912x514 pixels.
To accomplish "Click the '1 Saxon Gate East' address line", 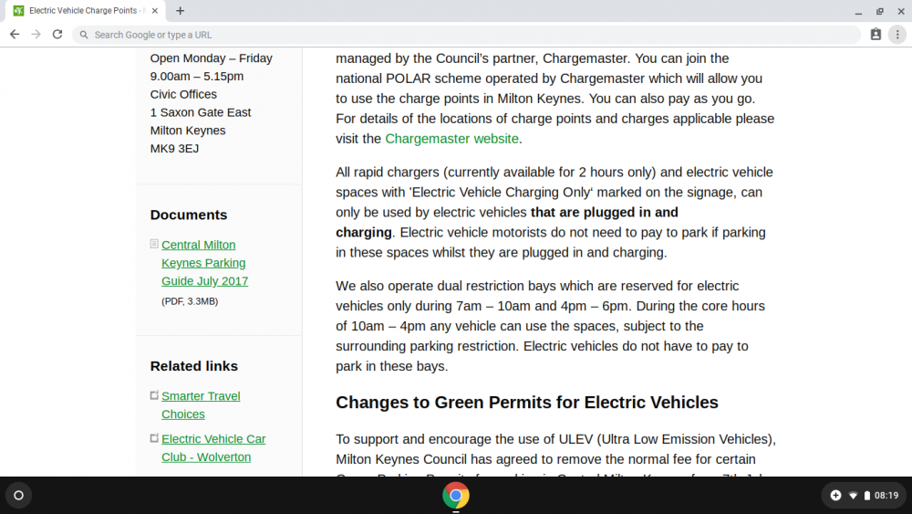I will [x=201, y=112].
